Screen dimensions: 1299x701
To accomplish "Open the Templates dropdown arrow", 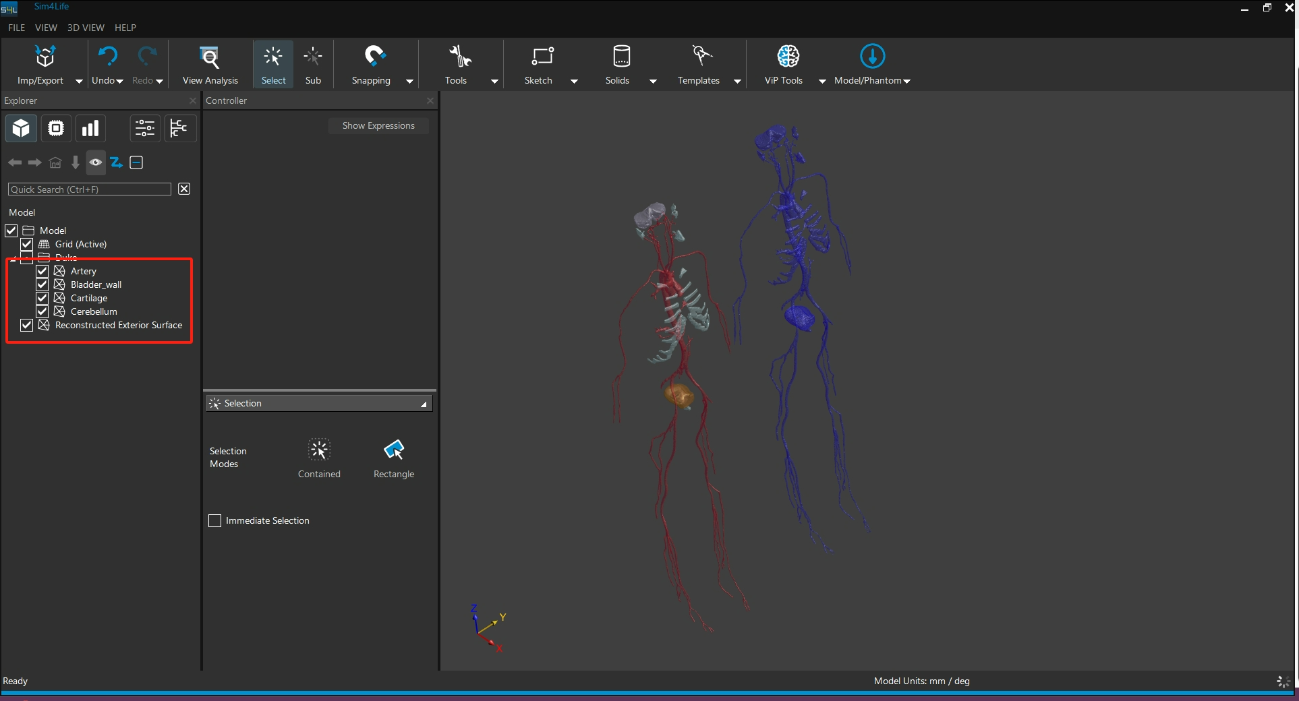I will [737, 82].
